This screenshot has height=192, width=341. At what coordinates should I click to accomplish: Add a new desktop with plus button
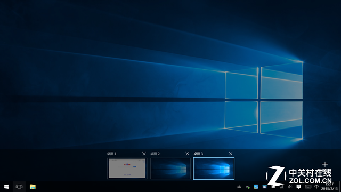[x=325, y=164]
